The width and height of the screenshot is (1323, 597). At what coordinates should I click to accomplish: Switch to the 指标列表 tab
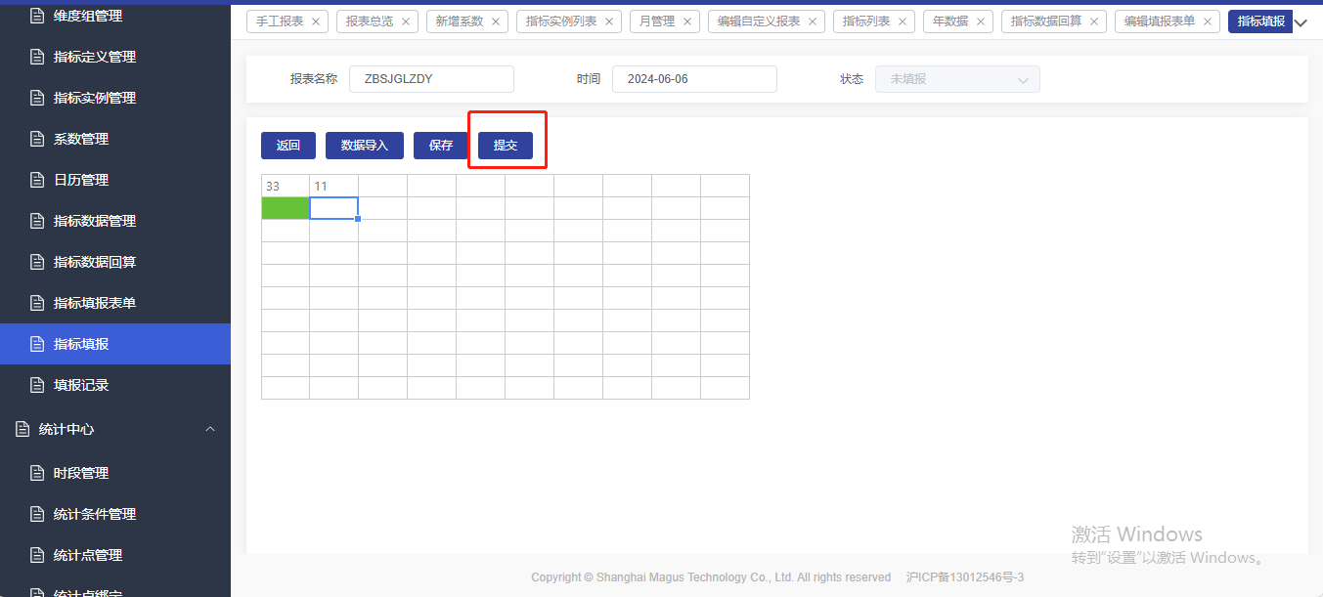[x=866, y=21]
